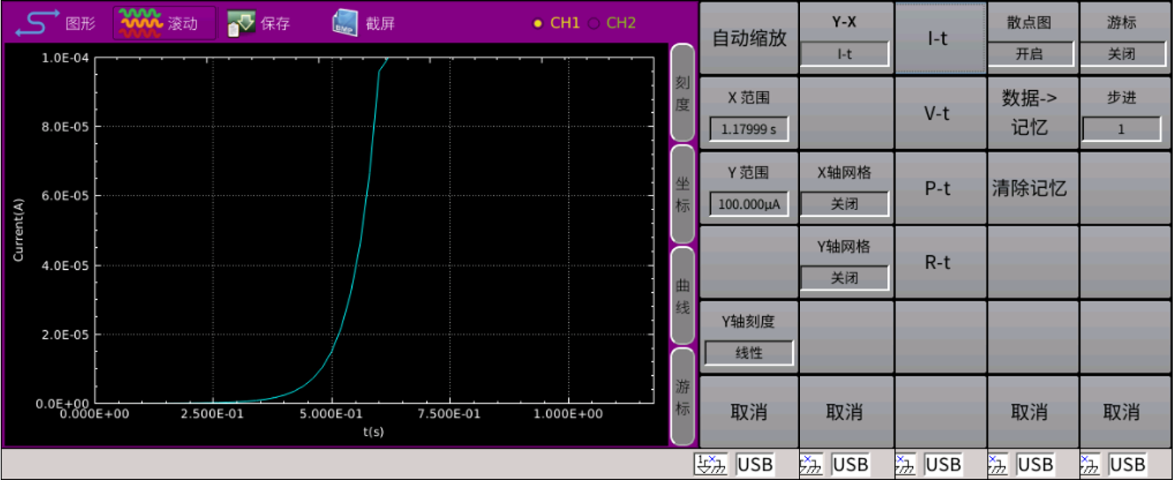Select the CH2 channel radio button
Image resolution: width=1174 pixels, height=480 pixels.
click(594, 23)
